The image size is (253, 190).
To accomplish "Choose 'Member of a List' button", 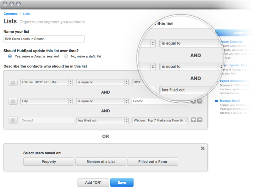I will 101,161.
